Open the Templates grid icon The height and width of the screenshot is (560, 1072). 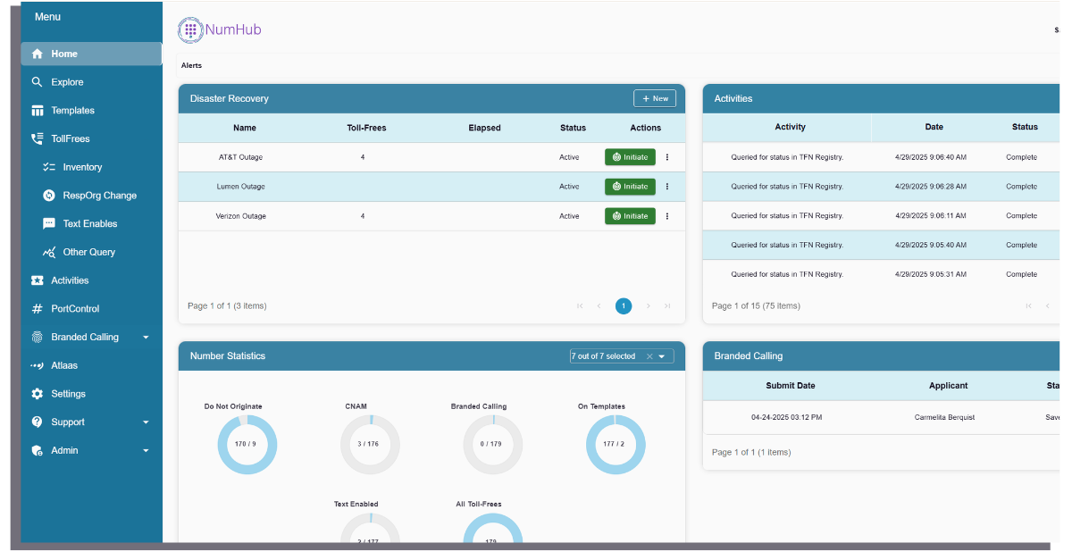(x=37, y=110)
